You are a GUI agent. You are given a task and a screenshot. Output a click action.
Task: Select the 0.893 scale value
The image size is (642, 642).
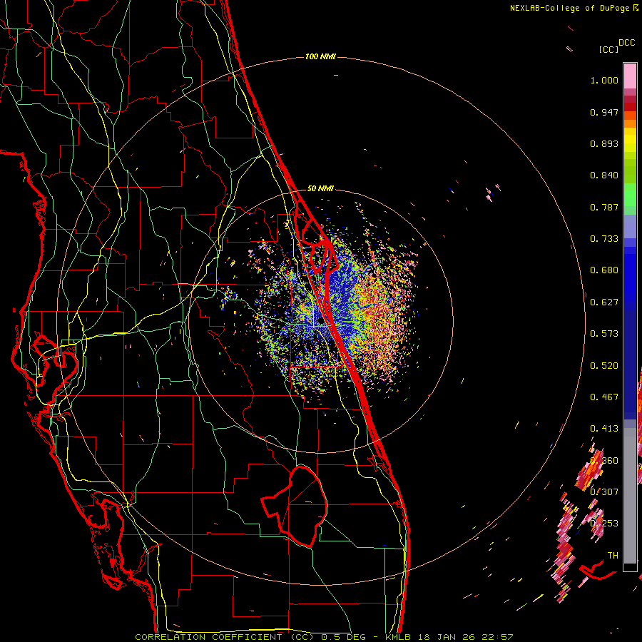click(x=604, y=143)
